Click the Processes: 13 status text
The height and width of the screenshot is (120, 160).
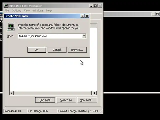12,111
